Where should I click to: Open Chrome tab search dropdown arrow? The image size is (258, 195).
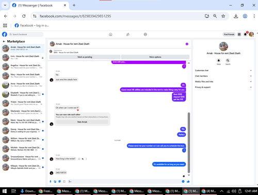[5, 5]
